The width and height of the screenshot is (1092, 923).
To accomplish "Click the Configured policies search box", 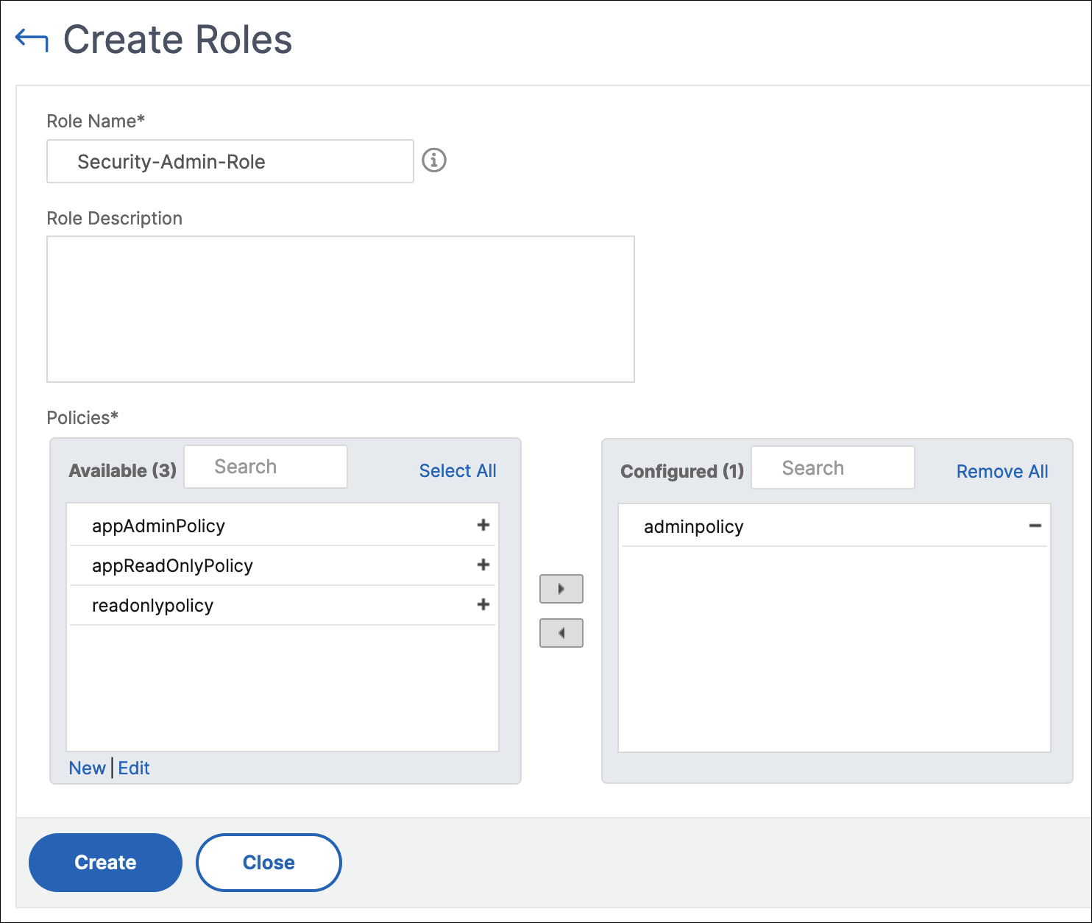I will click(833, 467).
